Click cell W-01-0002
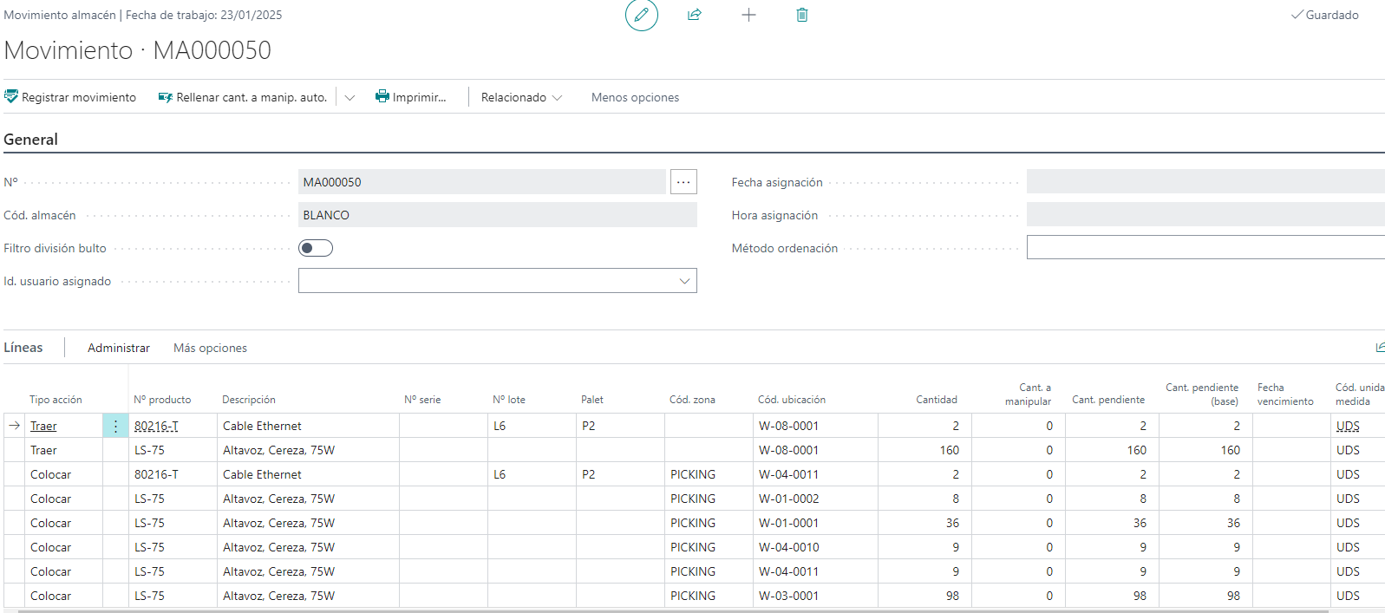This screenshot has width=1385, height=613. [815, 499]
